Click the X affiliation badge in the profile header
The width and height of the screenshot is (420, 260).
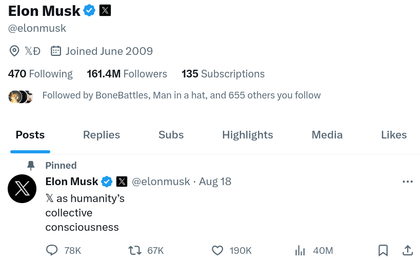[x=105, y=11]
